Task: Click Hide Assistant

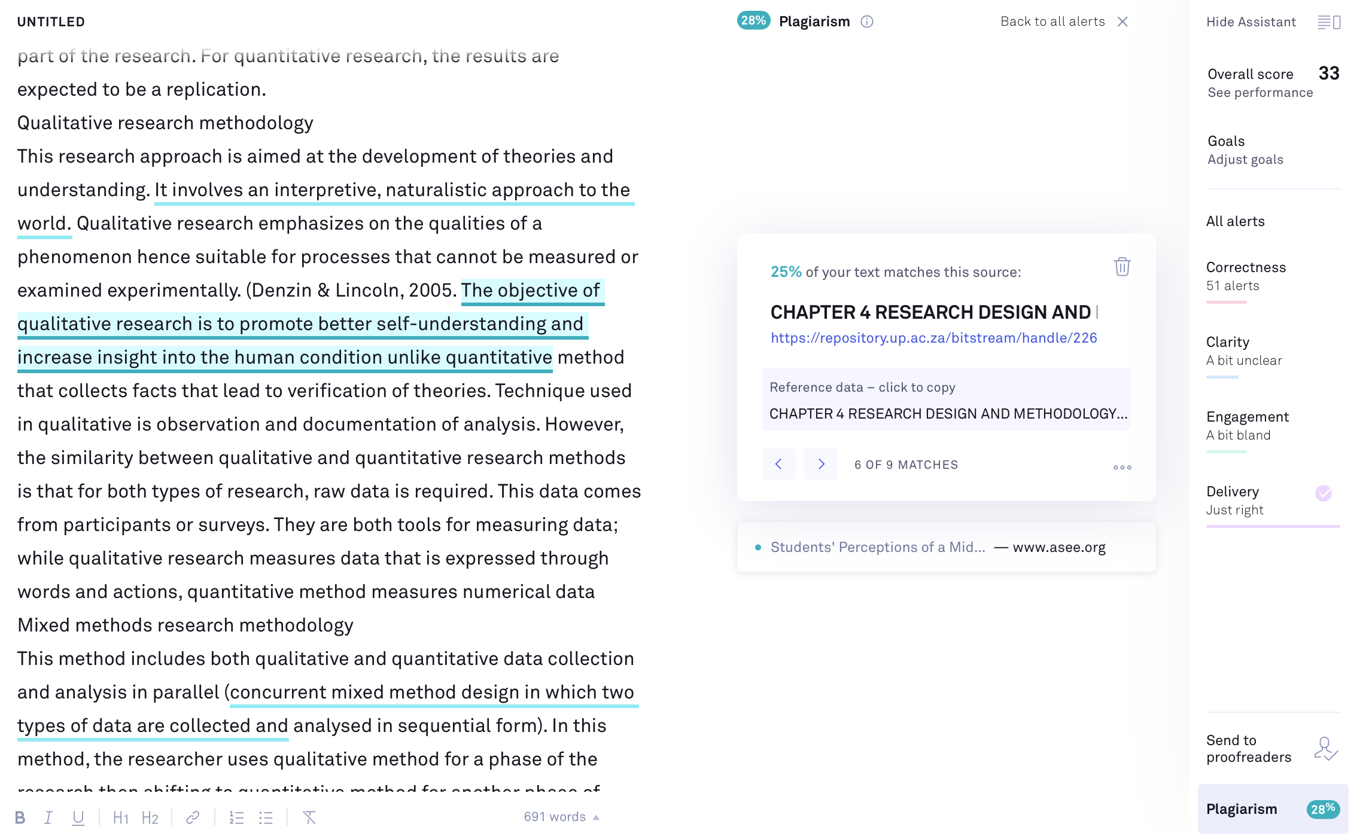Action: point(1251,22)
